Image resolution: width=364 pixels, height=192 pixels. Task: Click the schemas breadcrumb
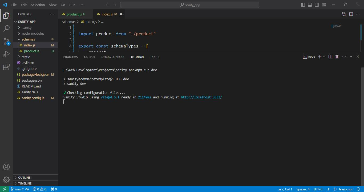click(x=69, y=22)
